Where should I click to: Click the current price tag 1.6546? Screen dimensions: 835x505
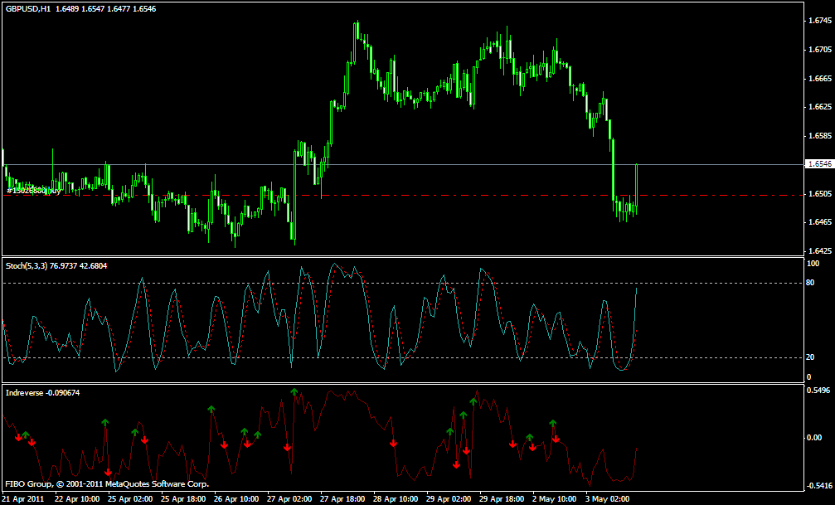point(818,165)
